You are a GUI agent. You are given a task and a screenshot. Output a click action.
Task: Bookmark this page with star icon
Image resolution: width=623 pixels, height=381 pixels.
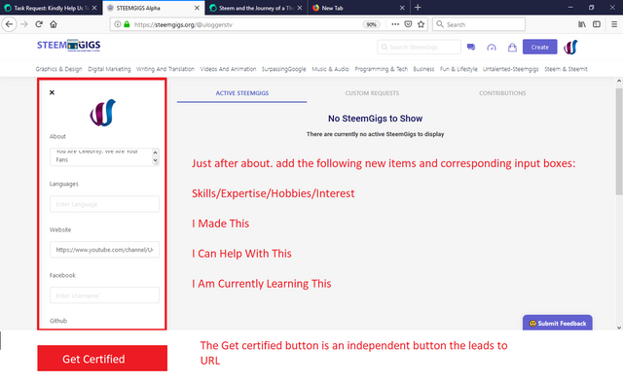(421, 24)
